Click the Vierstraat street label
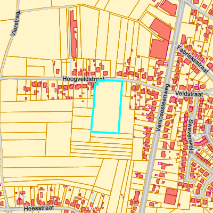Screen dimensions: 213x213 point(15,23)
